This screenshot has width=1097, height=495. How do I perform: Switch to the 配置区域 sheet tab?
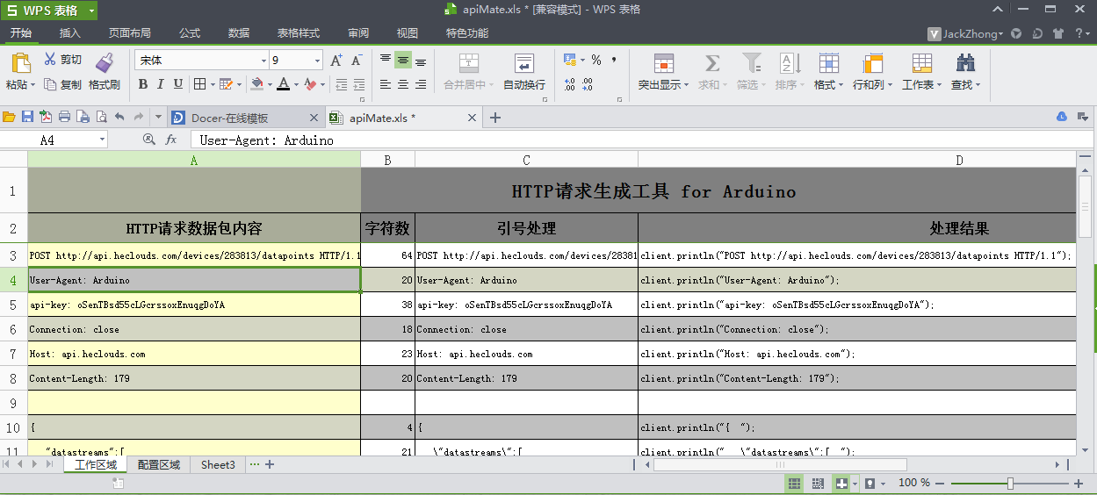coord(159,465)
